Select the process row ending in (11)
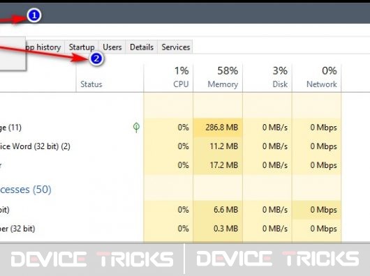The height and width of the screenshot is (276, 370). coord(170,128)
